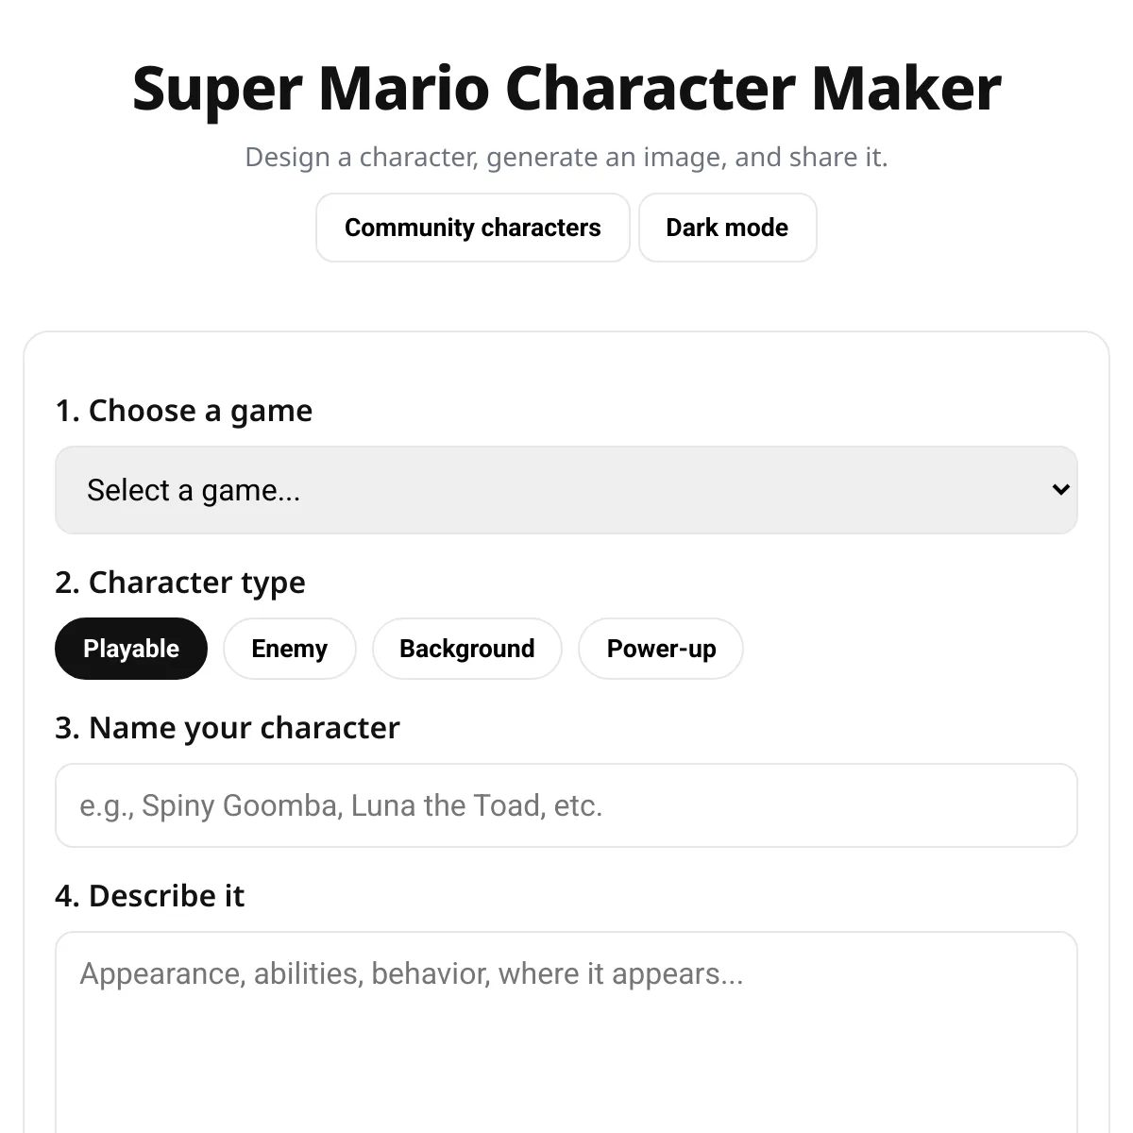Click the 'Design a character' subtitle text
This screenshot has height=1133, width=1133.
(x=566, y=157)
